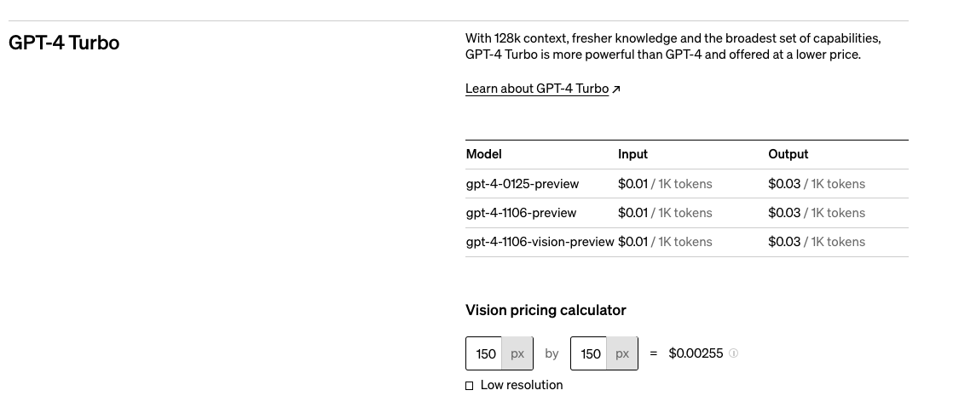Click the image width input field
Screen dimensions: 953x419
click(485, 353)
